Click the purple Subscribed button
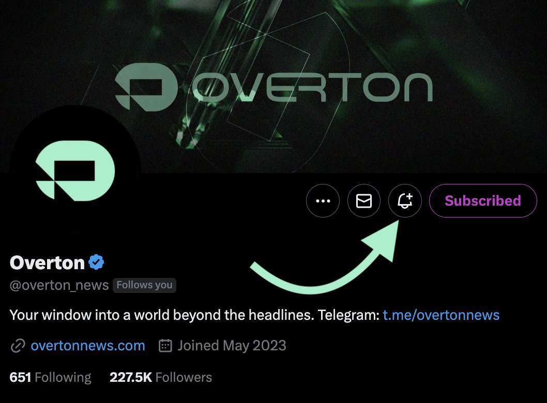 coord(483,201)
